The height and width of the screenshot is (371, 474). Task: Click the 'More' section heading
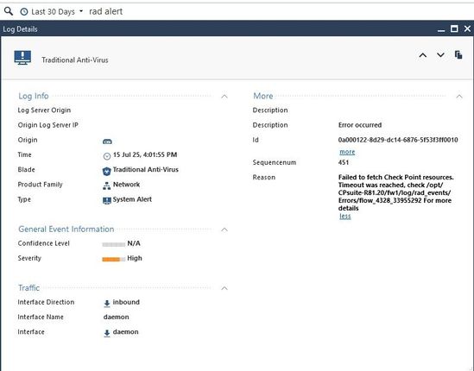click(x=263, y=96)
